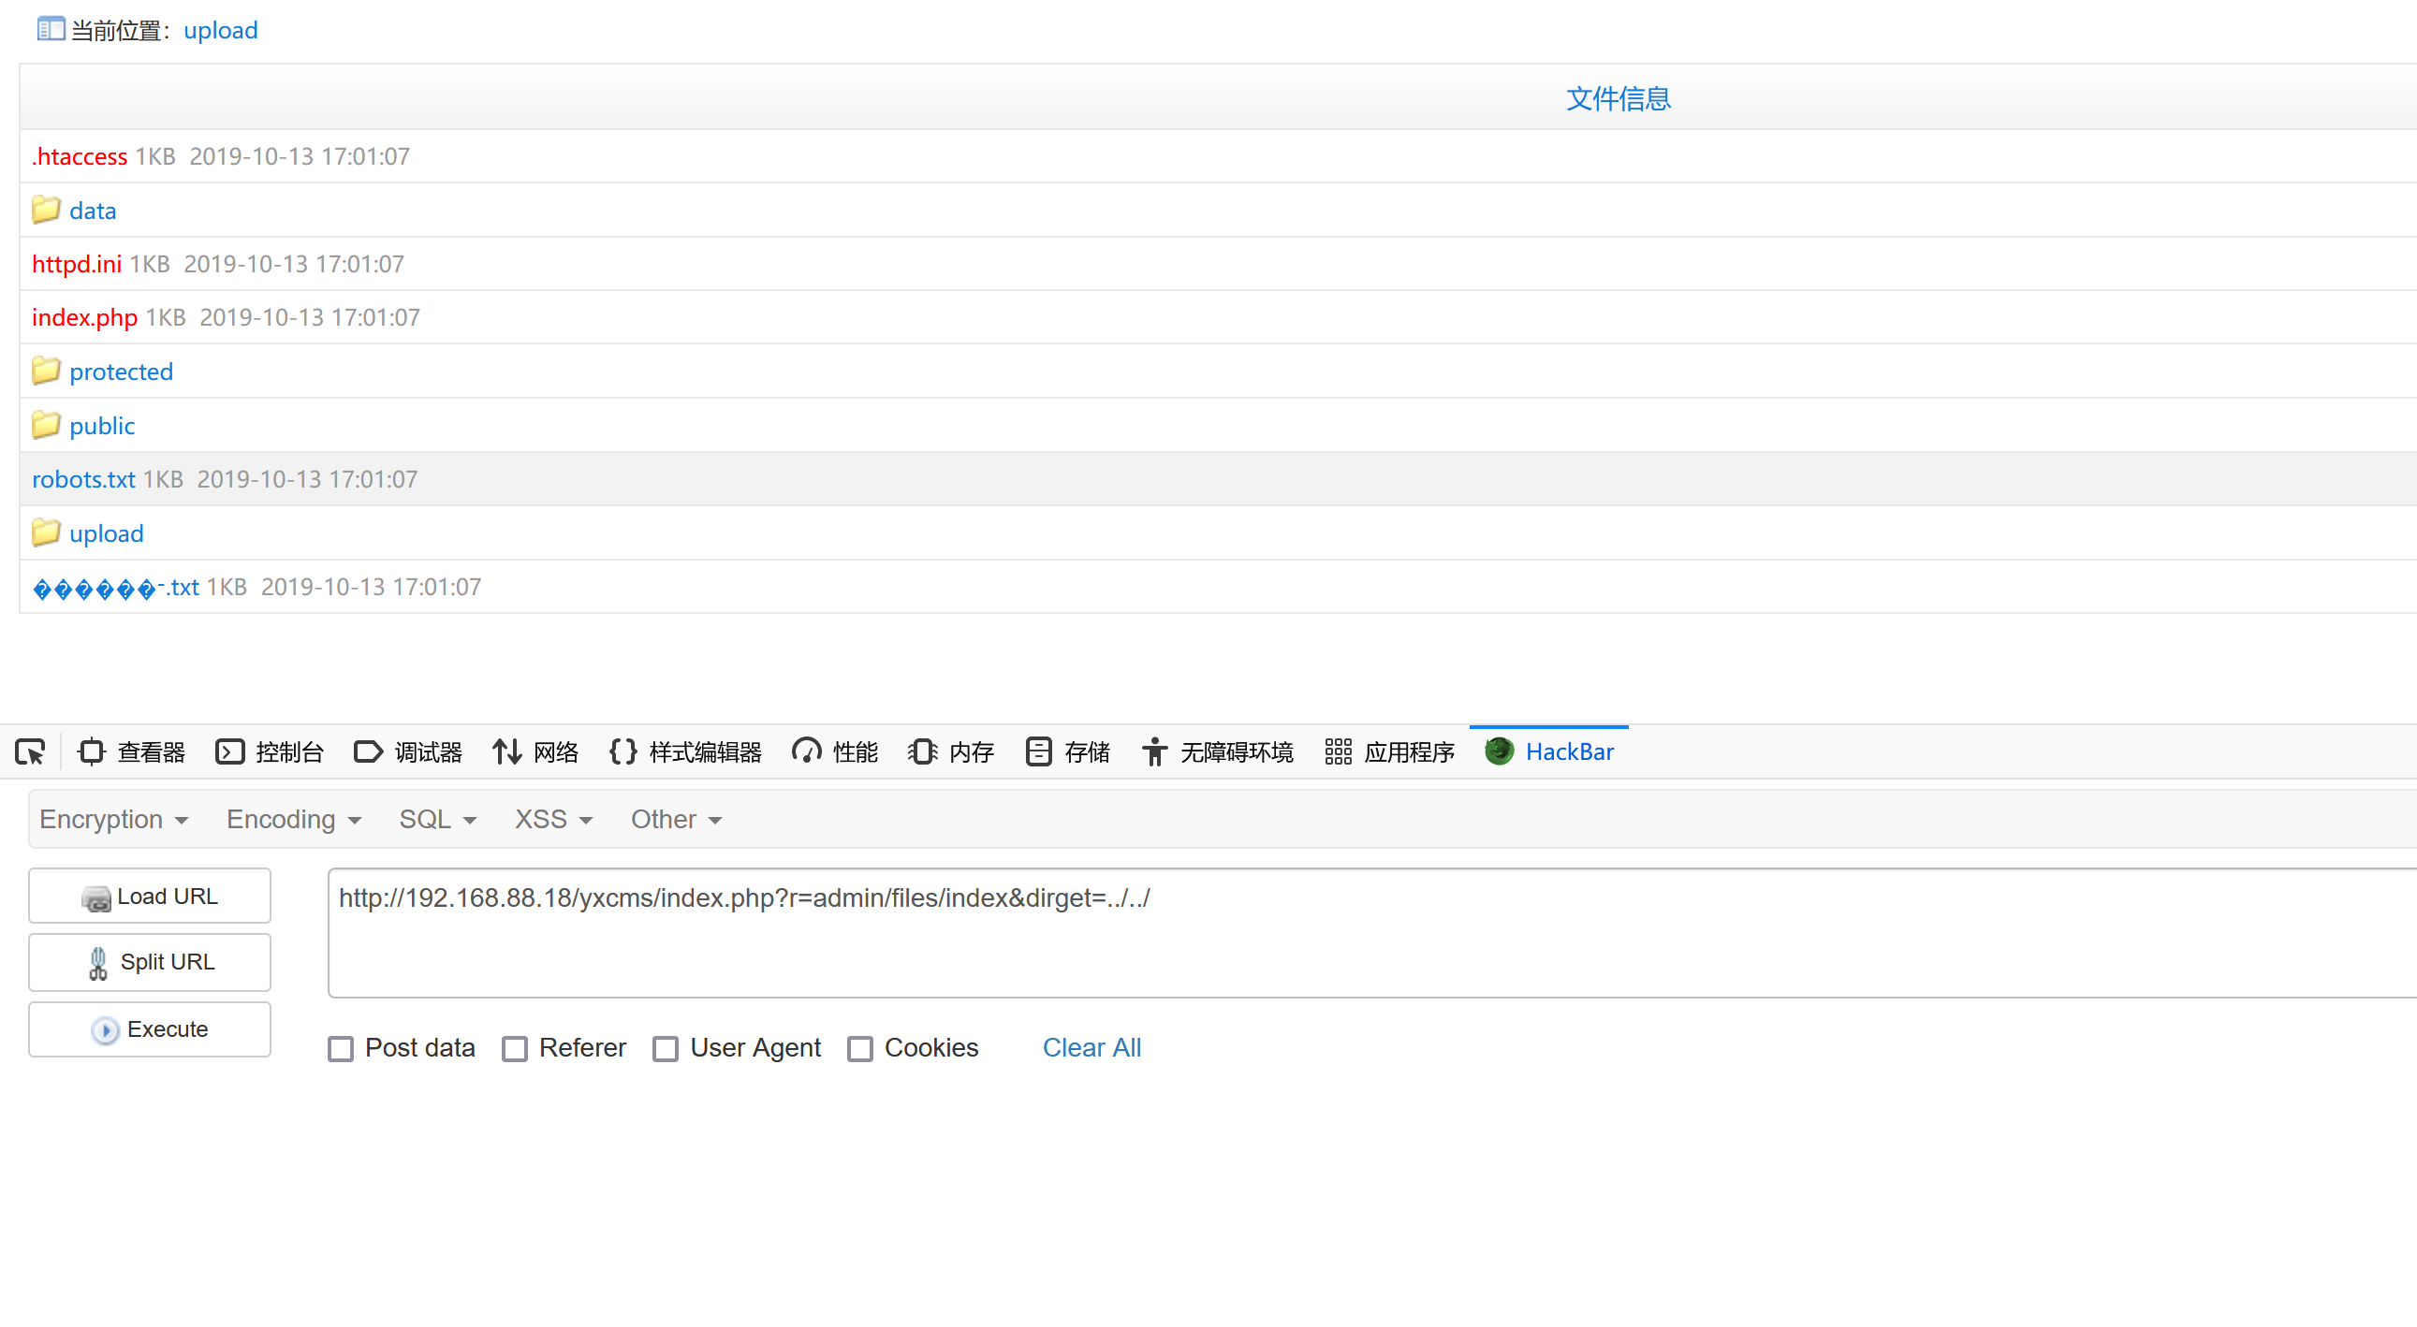Switch to the HackBar tab
2417x1327 pixels.
coord(1550,752)
